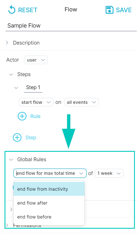138x246 pixels.
Task: Collapse the Steps section chevron
Action: (x=11, y=74)
